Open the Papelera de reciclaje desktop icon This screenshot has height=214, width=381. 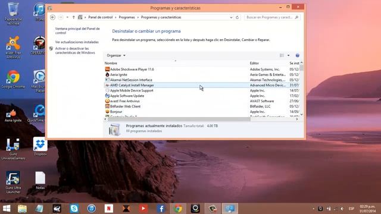point(13,14)
